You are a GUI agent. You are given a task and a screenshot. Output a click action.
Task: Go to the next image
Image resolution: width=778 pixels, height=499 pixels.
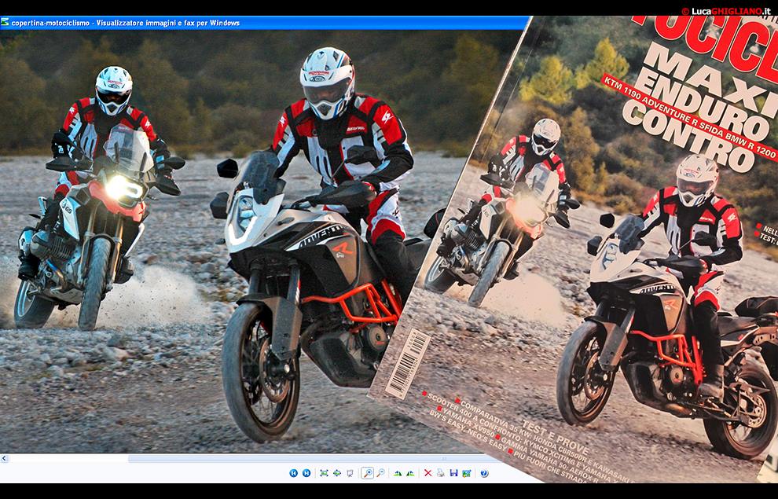click(306, 473)
